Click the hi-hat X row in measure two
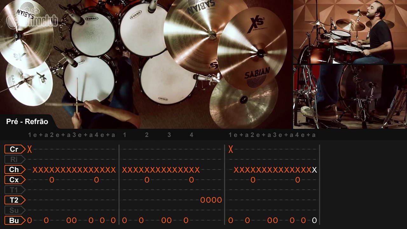 (161, 170)
